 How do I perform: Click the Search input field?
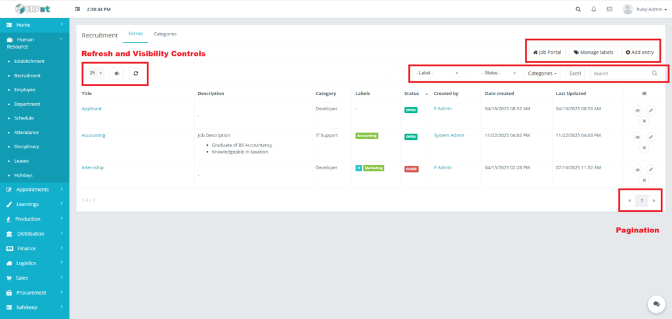[619, 74]
